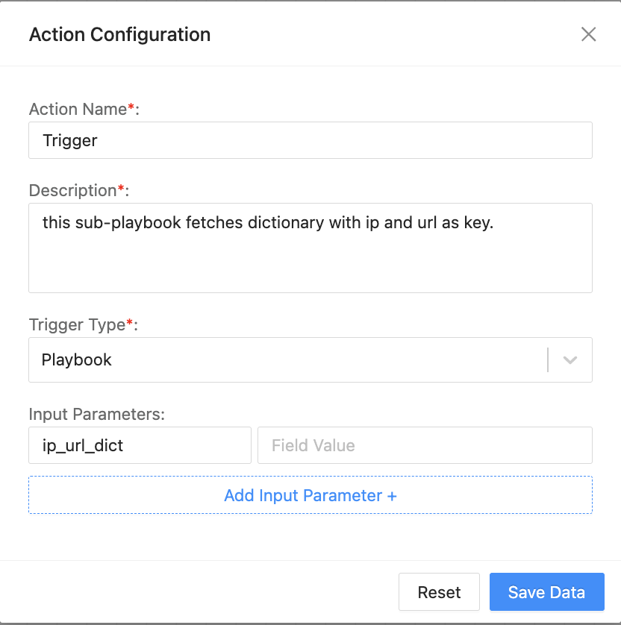Click the sub-playbook description sentence text
Screen dimensions: 621x625
pos(268,222)
